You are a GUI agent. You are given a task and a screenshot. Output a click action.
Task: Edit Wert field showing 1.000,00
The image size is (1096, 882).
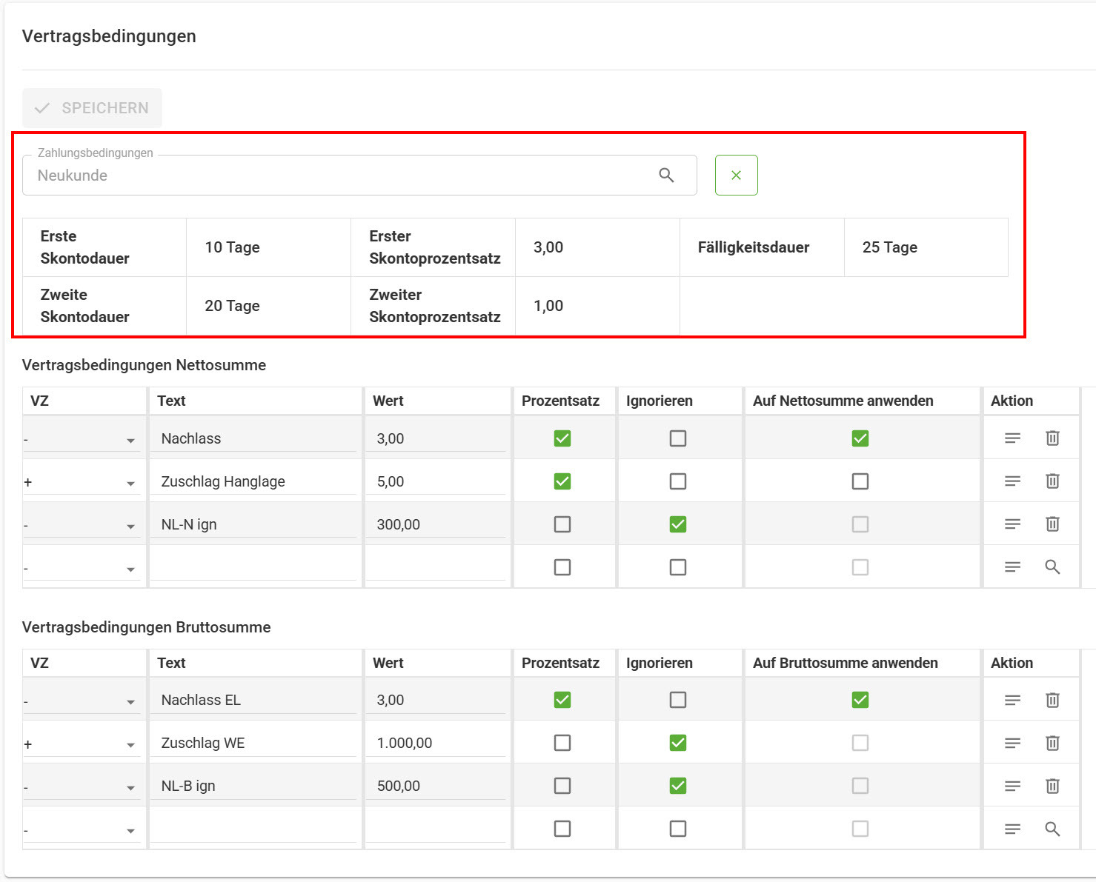(436, 743)
